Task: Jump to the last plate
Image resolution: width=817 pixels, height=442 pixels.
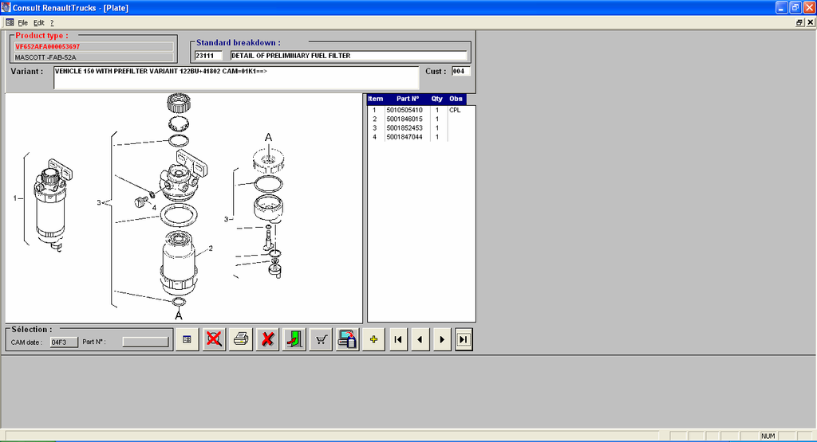Action: pos(464,339)
